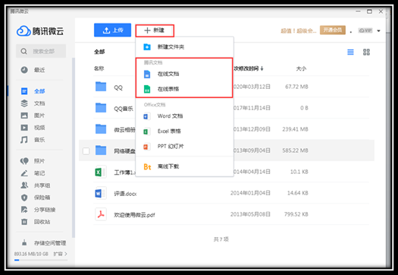Click the Excel icon in the Office section
This screenshot has height=275, width=398.
[x=146, y=131]
